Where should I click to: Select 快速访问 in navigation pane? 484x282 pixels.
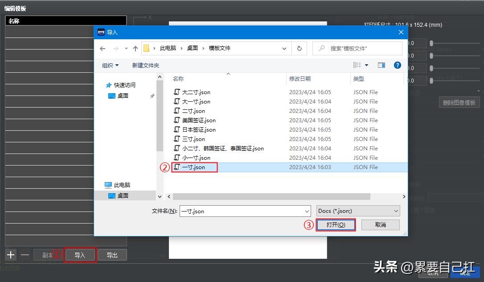tap(124, 85)
